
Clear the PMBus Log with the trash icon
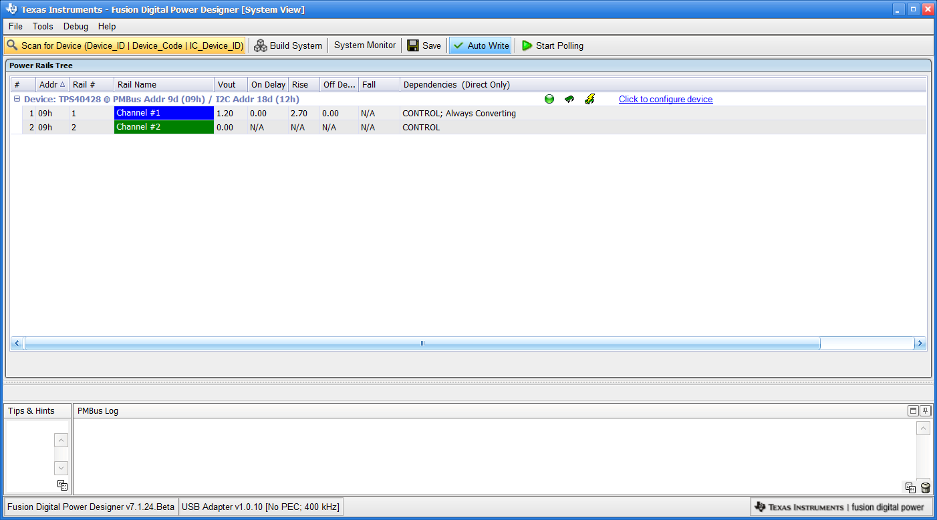click(x=925, y=488)
